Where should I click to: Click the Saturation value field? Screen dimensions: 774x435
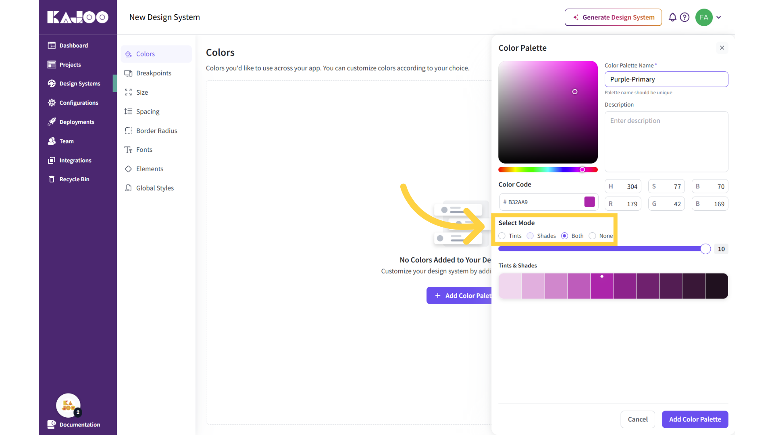(666, 186)
